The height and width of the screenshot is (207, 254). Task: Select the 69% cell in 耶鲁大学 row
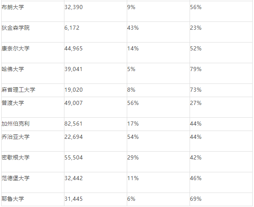pos(196,199)
